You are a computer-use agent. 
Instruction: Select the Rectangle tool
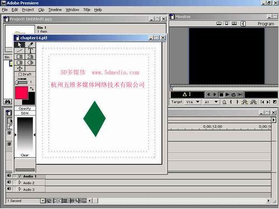(20, 57)
